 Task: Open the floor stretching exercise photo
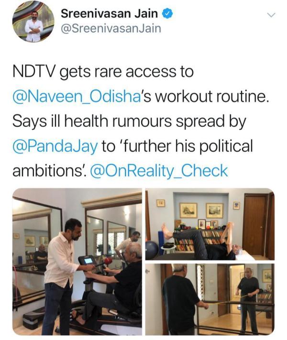click(x=210, y=224)
